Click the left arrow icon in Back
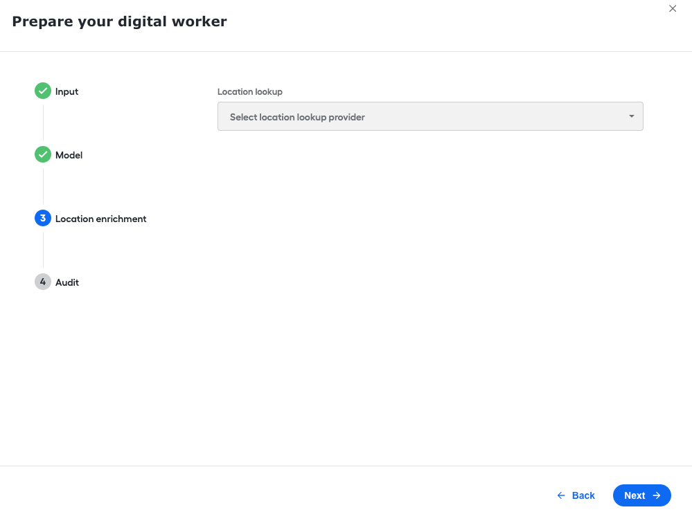The width and height of the screenshot is (692, 512). (x=561, y=495)
